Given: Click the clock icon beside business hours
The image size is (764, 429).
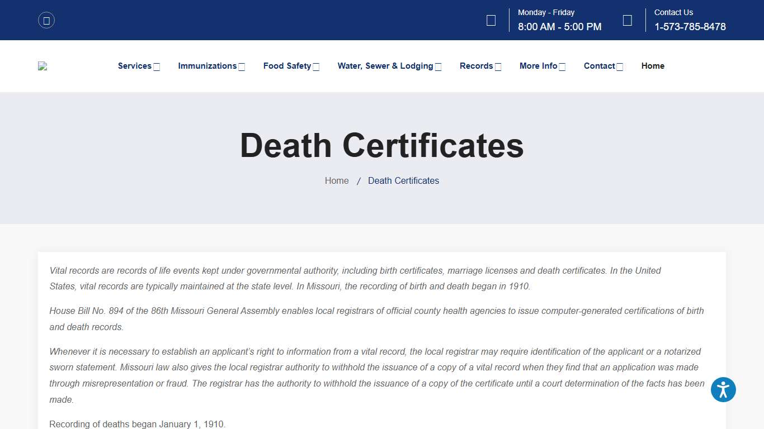Looking at the screenshot, I should tap(491, 20).
